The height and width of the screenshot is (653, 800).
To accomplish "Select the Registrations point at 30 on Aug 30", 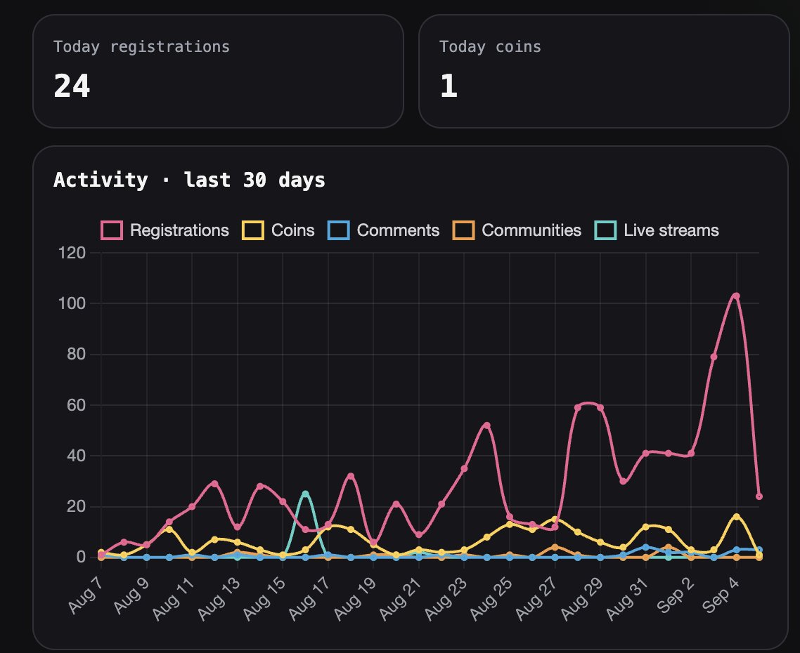I will coord(623,481).
